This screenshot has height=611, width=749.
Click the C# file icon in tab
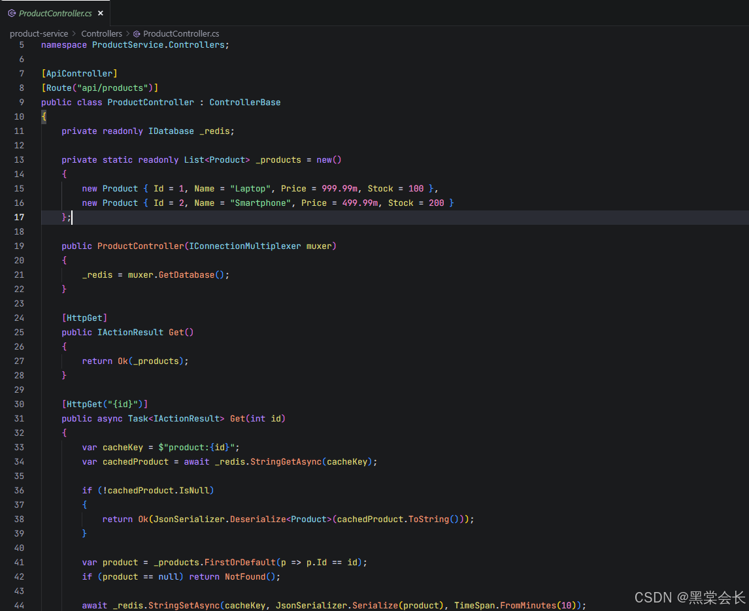coord(12,13)
